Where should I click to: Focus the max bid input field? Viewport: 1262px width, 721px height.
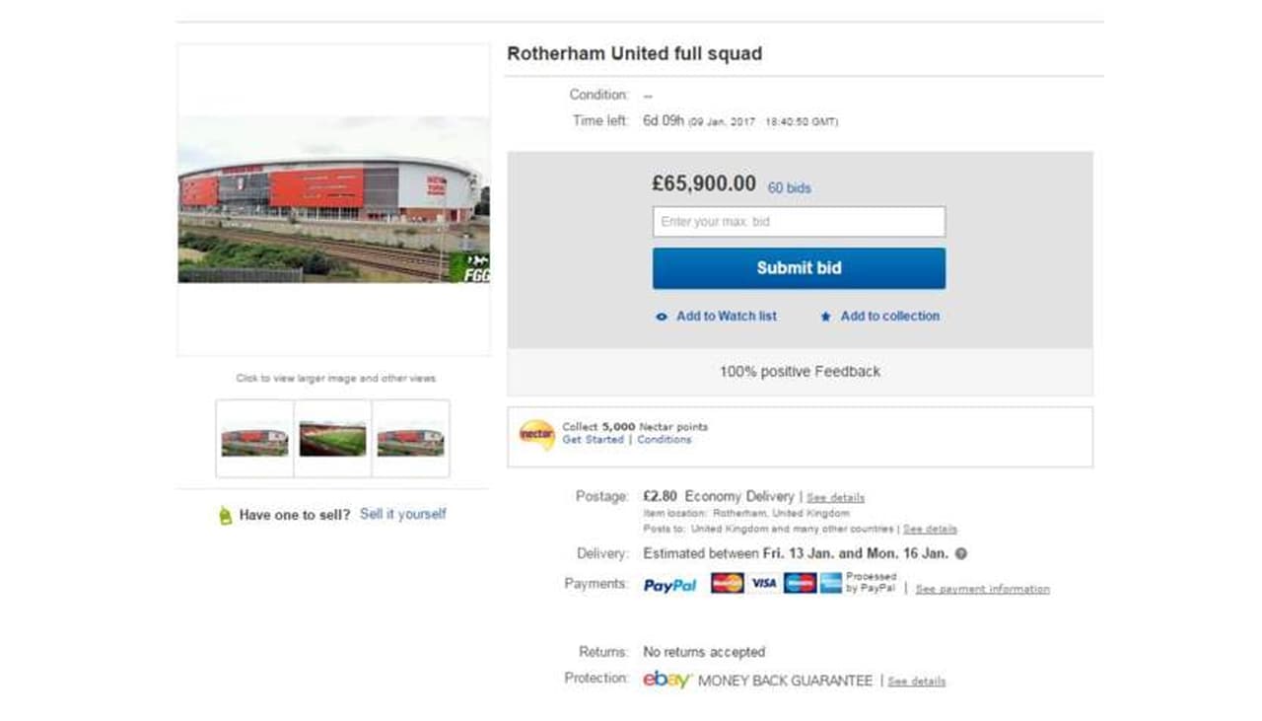pos(799,222)
